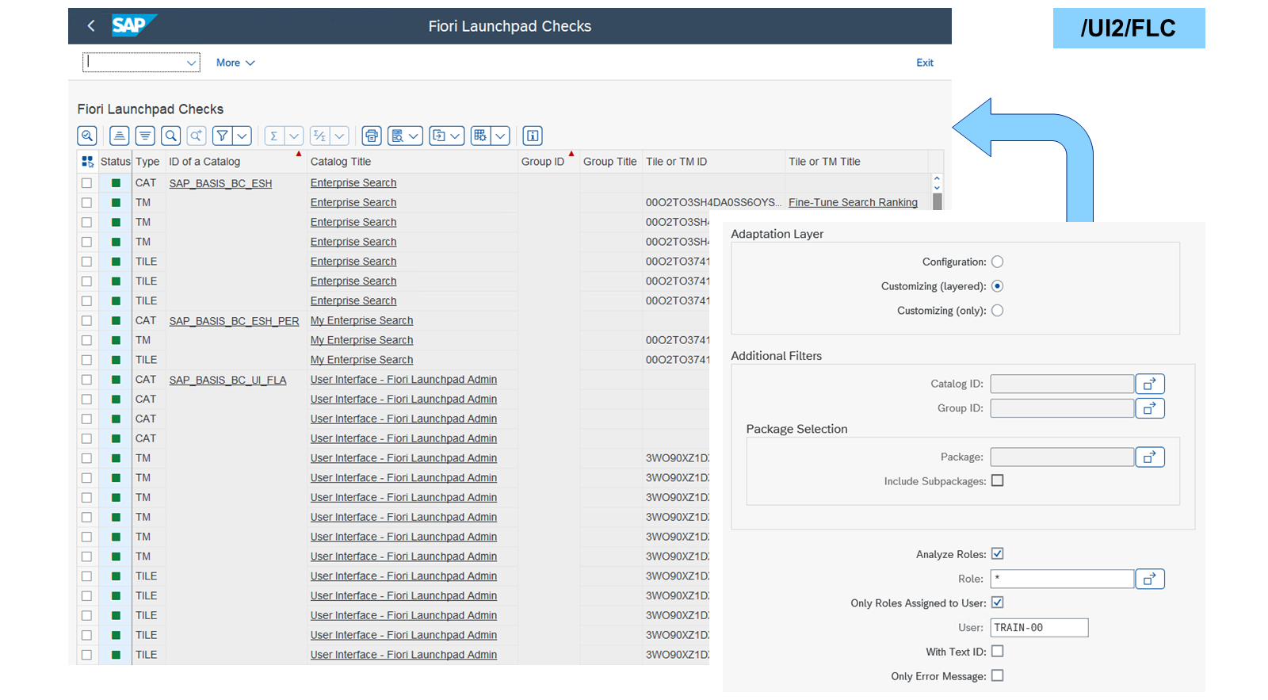Open multiple selection for Catalog ID
Screen dimensions: 1268x700
click(1150, 384)
